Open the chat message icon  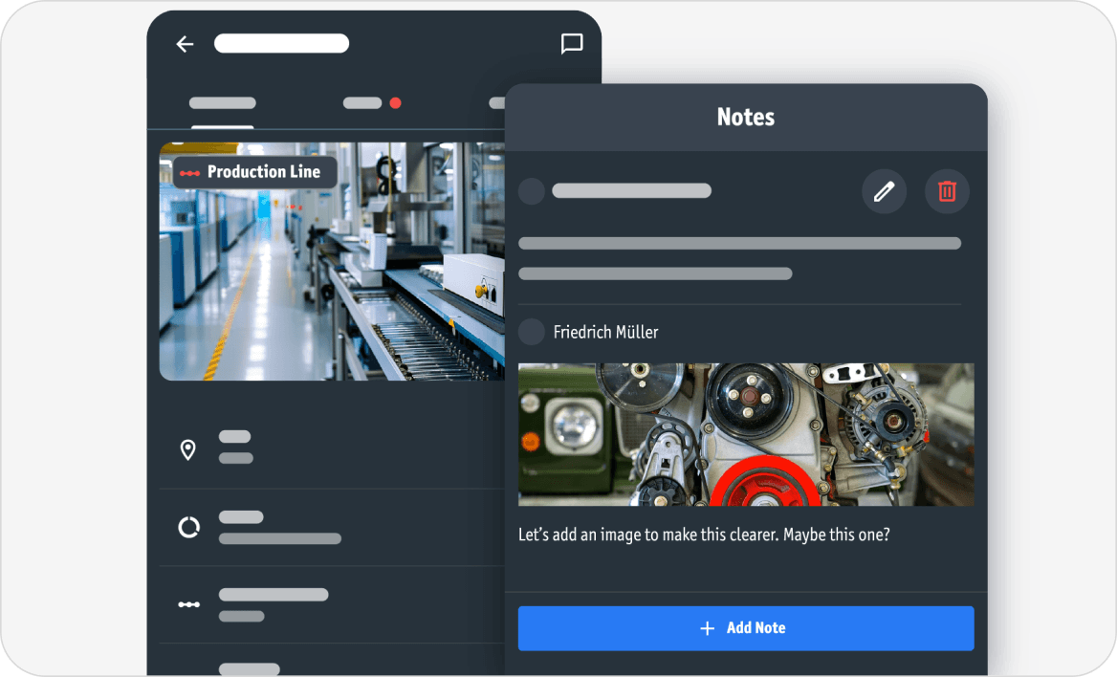point(572,44)
